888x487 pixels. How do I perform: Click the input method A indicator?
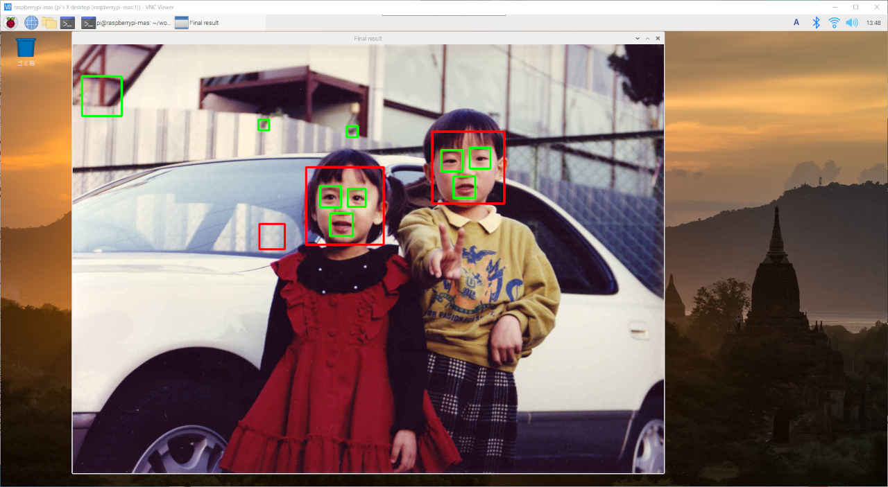tap(796, 23)
